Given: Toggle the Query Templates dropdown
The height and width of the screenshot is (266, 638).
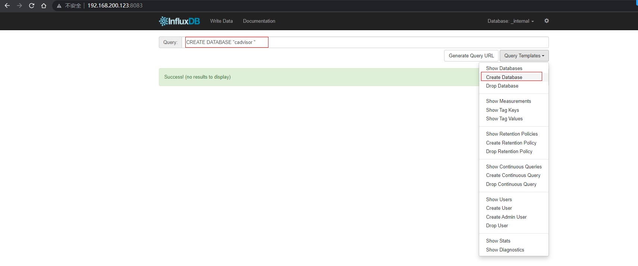Looking at the screenshot, I should click(524, 56).
